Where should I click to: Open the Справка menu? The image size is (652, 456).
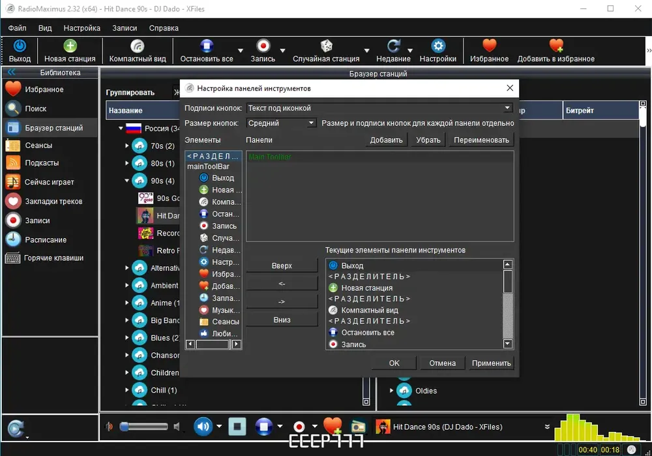164,28
